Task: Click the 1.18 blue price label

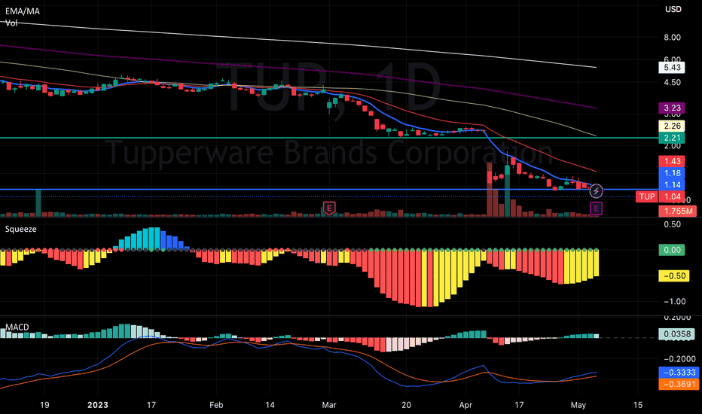Action: [x=672, y=173]
